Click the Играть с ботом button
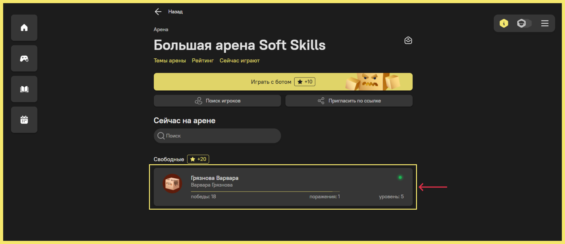565x244 pixels. coord(283,82)
